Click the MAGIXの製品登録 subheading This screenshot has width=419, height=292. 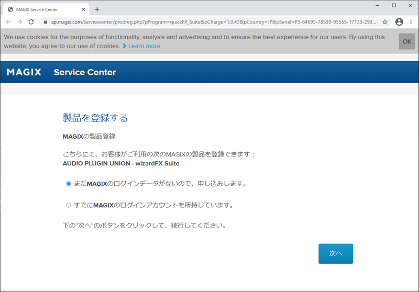tap(89, 137)
